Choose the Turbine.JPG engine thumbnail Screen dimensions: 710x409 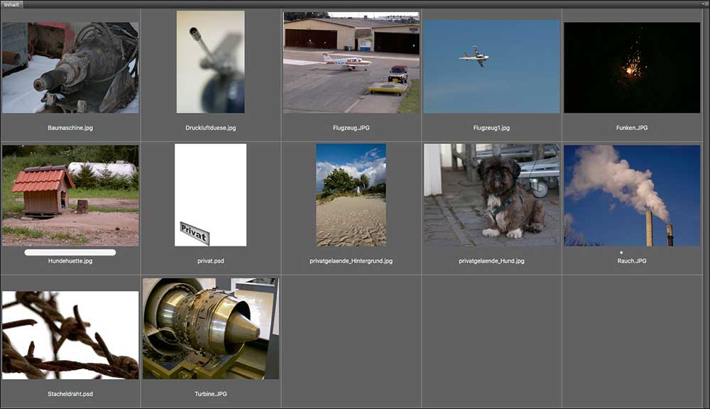click(x=210, y=328)
